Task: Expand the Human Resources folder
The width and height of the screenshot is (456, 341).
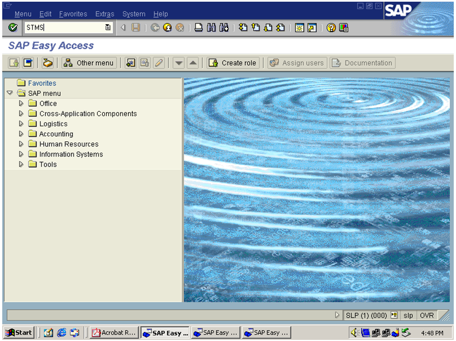Action: coord(21,144)
